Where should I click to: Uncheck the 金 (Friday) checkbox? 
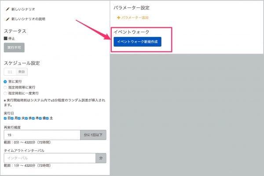click(40, 118)
